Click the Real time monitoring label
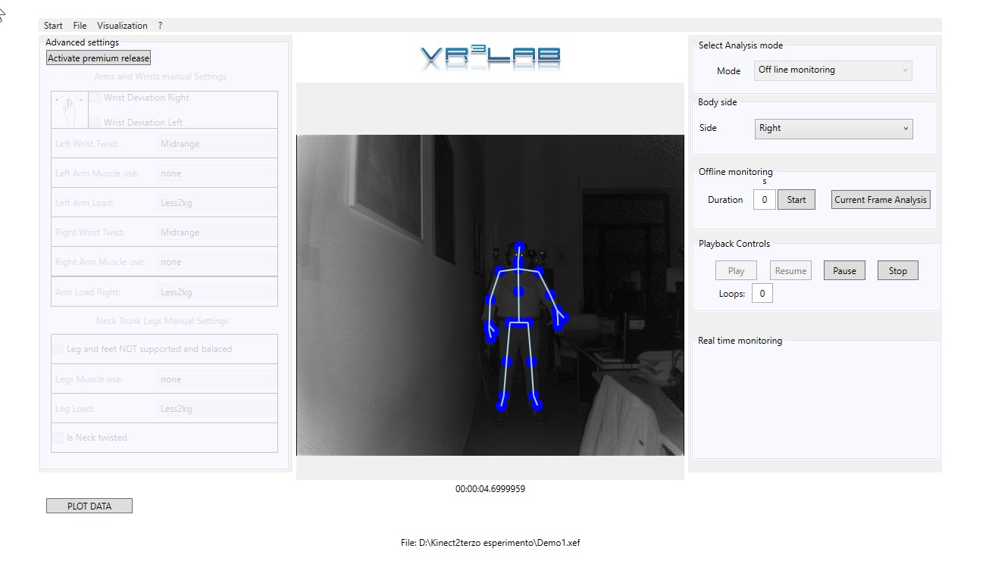Viewport: 989px width, 561px height. (740, 341)
